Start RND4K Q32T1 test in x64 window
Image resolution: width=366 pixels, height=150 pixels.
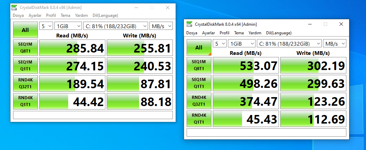199,101
